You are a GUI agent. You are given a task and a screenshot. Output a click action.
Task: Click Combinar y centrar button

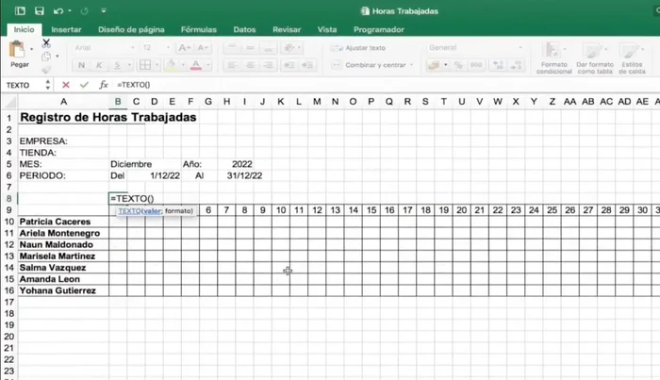[x=370, y=65]
